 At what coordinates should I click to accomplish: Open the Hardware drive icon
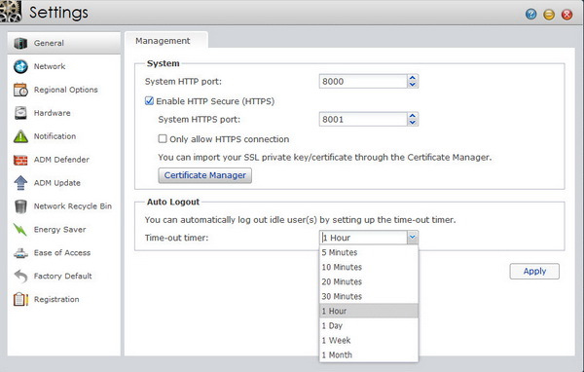[x=20, y=113]
